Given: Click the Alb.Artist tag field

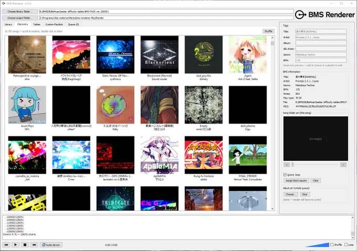Looking at the screenshot, I should pyautogui.click(x=321, y=49).
